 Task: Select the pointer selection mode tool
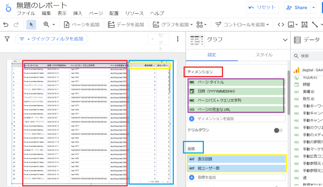[31, 24]
